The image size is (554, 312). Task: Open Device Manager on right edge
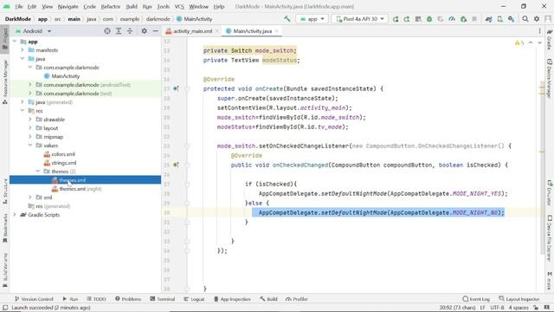click(x=550, y=78)
